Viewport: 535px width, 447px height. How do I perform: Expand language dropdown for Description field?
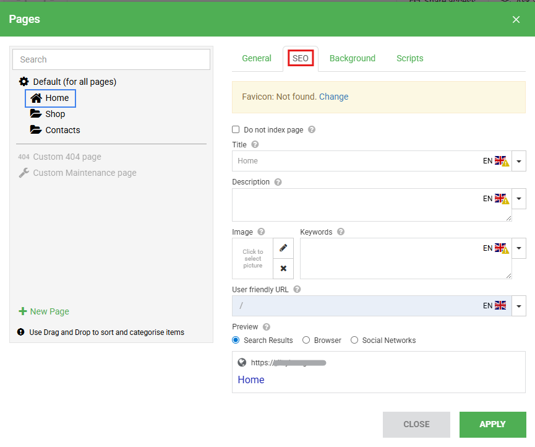click(x=519, y=199)
